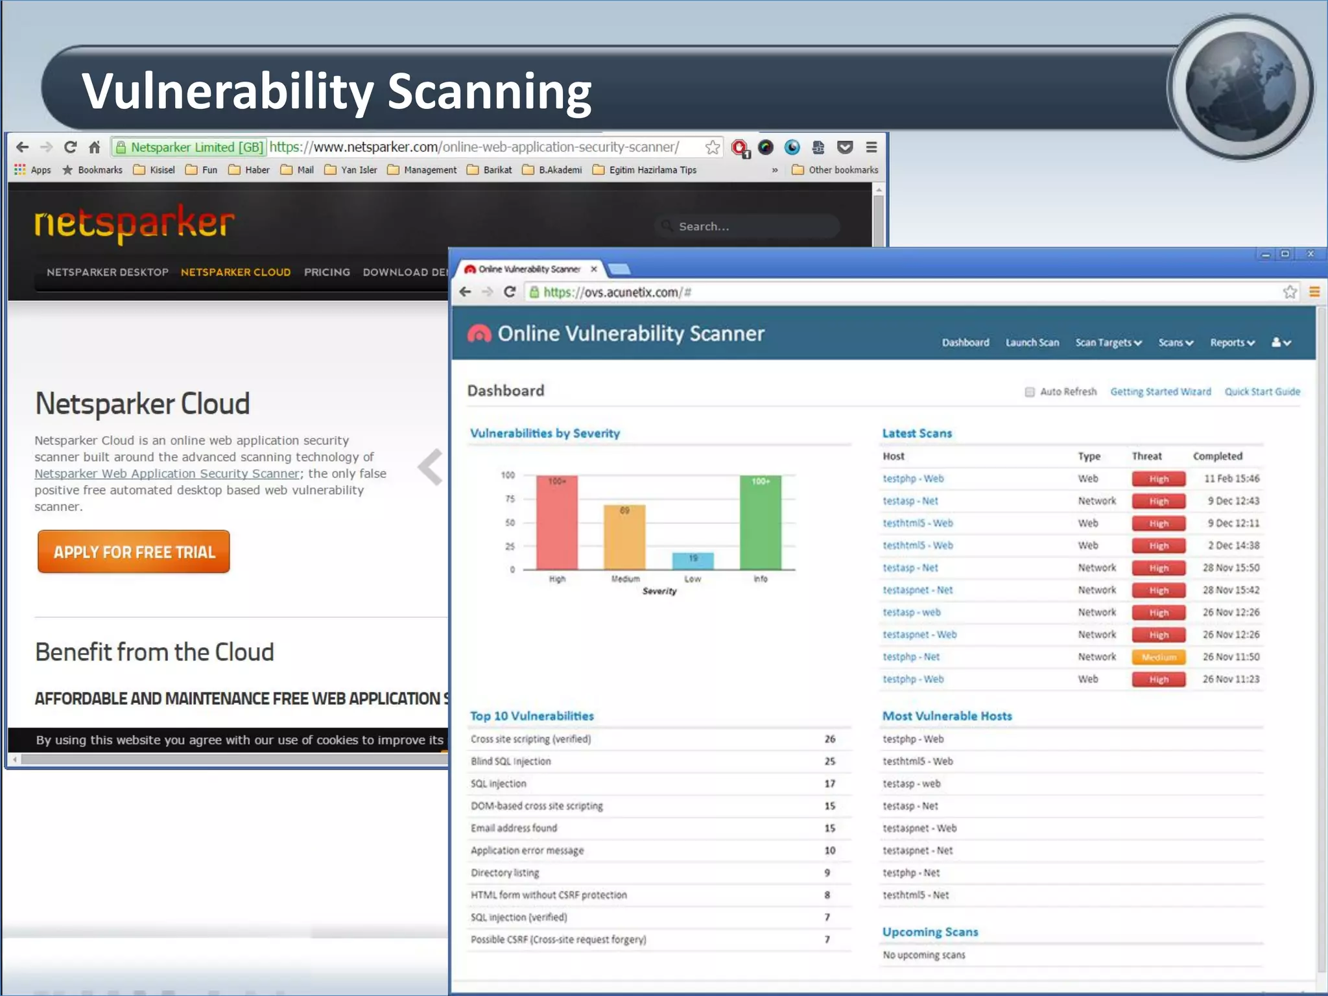Click Online Vulnerability Scanner logo icon
Image resolution: width=1328 pixels, height=996 pixels.
pos(479,333)
